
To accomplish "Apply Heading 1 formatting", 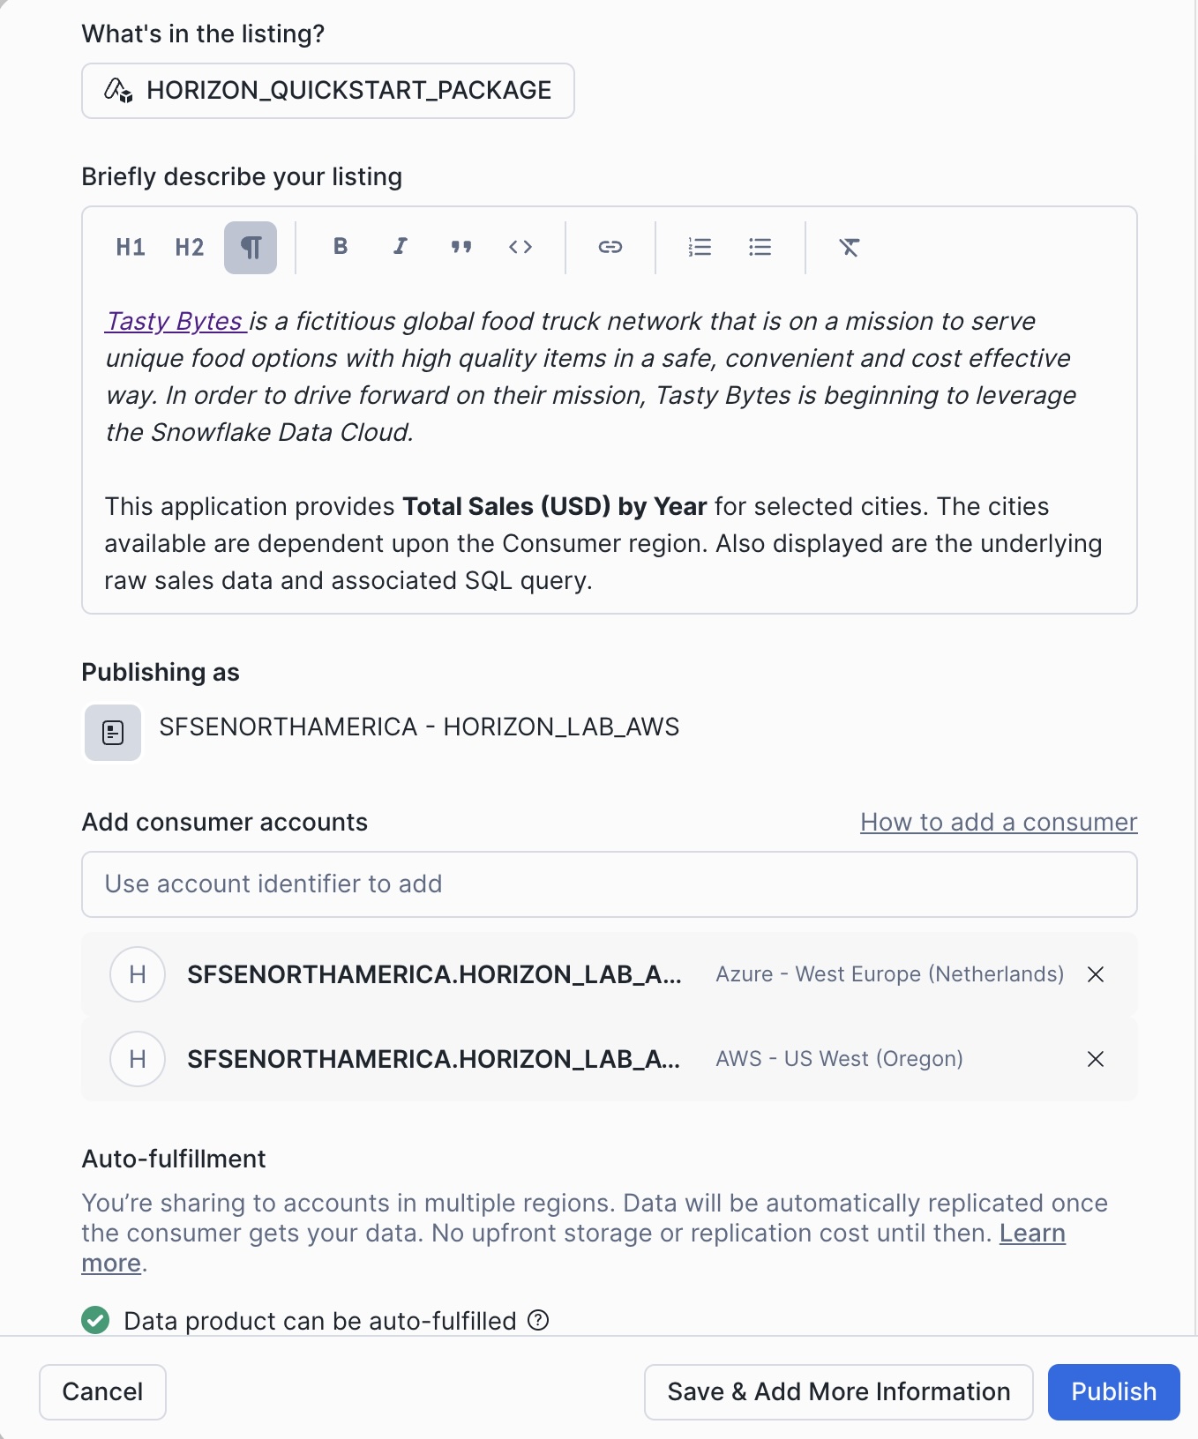I will coord(131,248).
